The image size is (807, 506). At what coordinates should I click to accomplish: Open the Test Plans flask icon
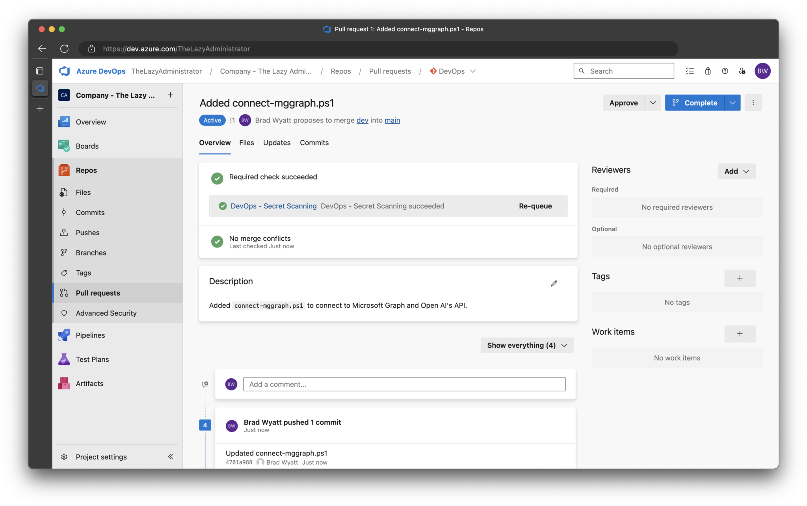(x=64, y=359)
